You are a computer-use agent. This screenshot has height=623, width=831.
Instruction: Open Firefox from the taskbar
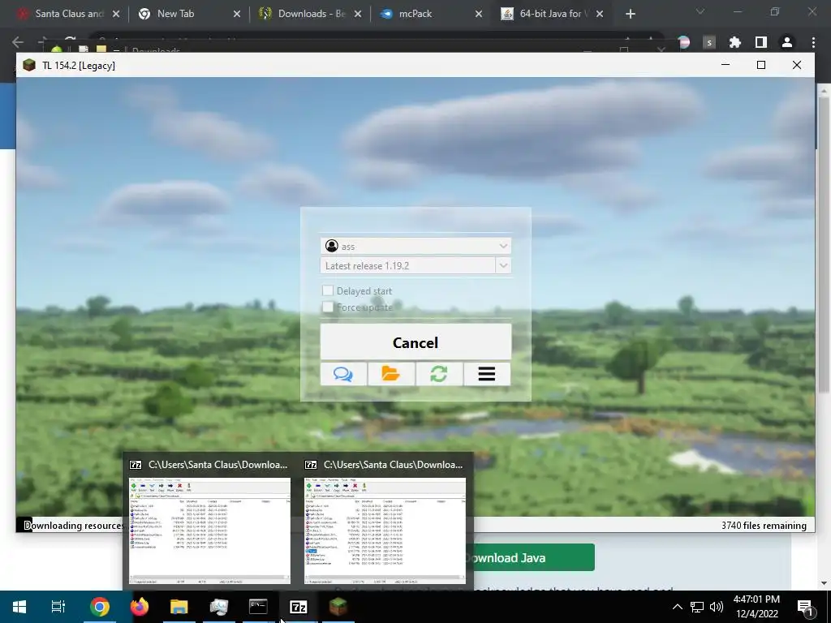[140, 607]
